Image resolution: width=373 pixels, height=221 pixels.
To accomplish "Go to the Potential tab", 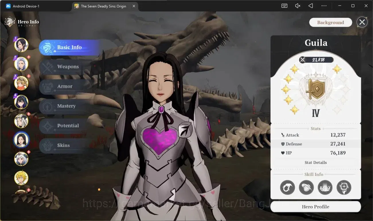I will pos(68,126).
